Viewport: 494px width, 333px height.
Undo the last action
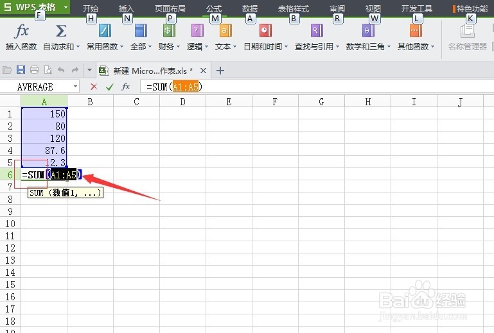tap(62, 70)
